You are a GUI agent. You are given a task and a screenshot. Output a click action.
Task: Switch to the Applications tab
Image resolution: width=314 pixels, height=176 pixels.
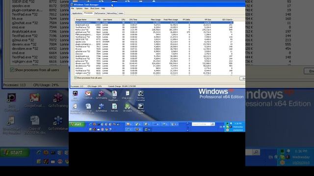pos(77,13)
